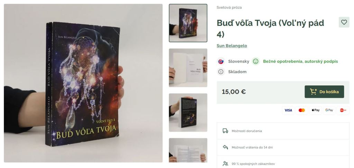
Task: Open author link Sun Belangelo
Action: (x=232, y=46)
